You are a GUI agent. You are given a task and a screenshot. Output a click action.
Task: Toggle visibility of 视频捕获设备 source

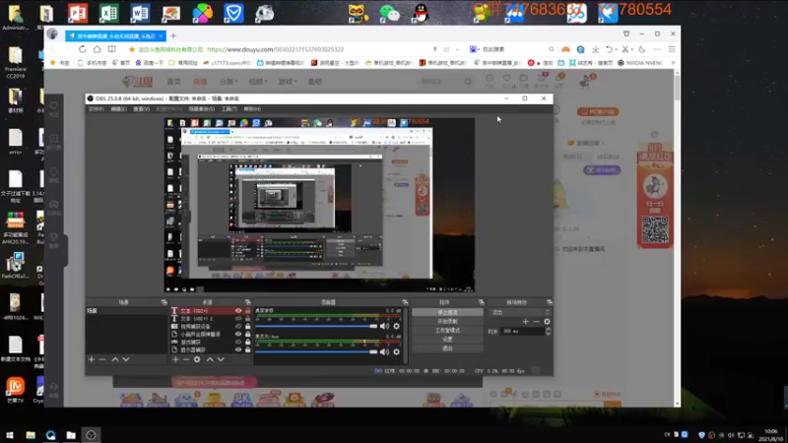pyautogui.click(x=238, y=327)
